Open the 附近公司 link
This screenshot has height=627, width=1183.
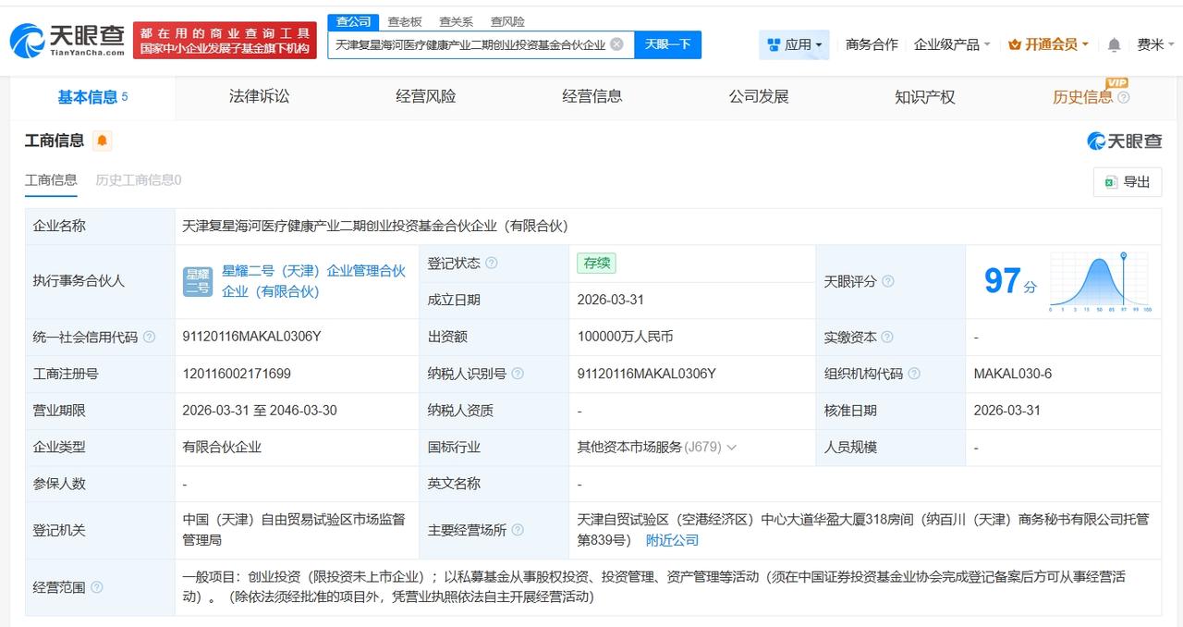pos(671,539)
